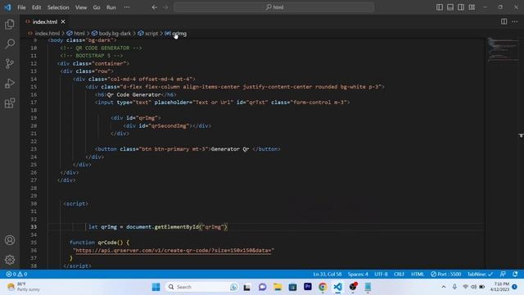Open File Explorer from the taskbar

(x=278, y=287)
